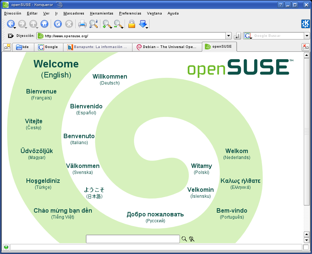Viewport: 312px width, 254px height.
Task: Zoom out with the minus magnifier
Action: pos(118,24)
